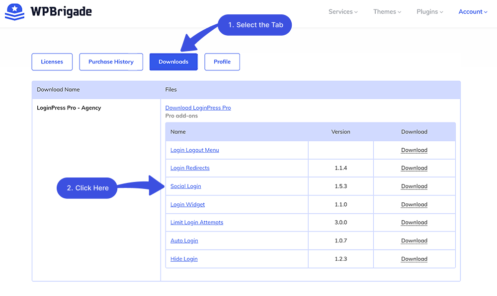
Task: Click version 1.1.4 of Login Redirects
Action: coord(341,168)
